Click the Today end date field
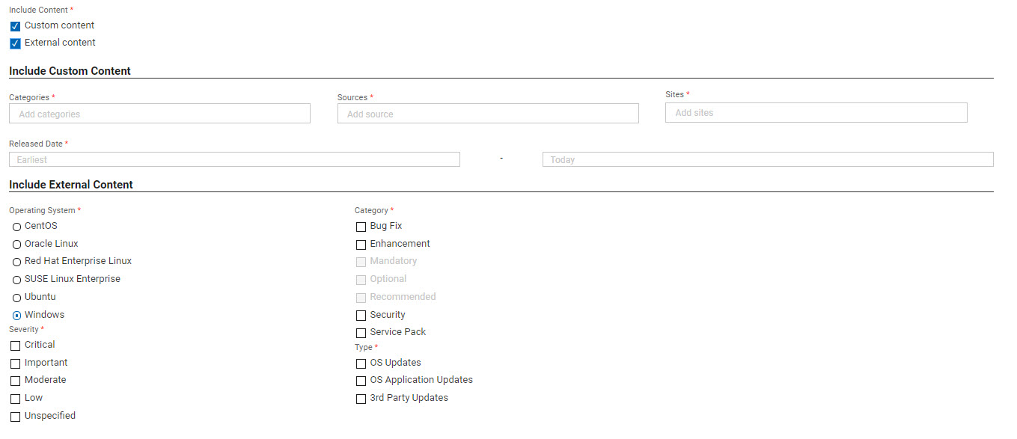1017x439 pixels. 768,159
